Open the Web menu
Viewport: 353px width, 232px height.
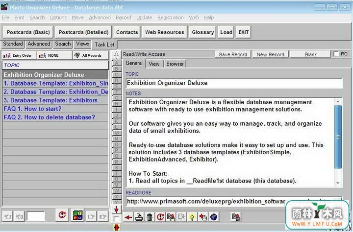pos(194,18)
